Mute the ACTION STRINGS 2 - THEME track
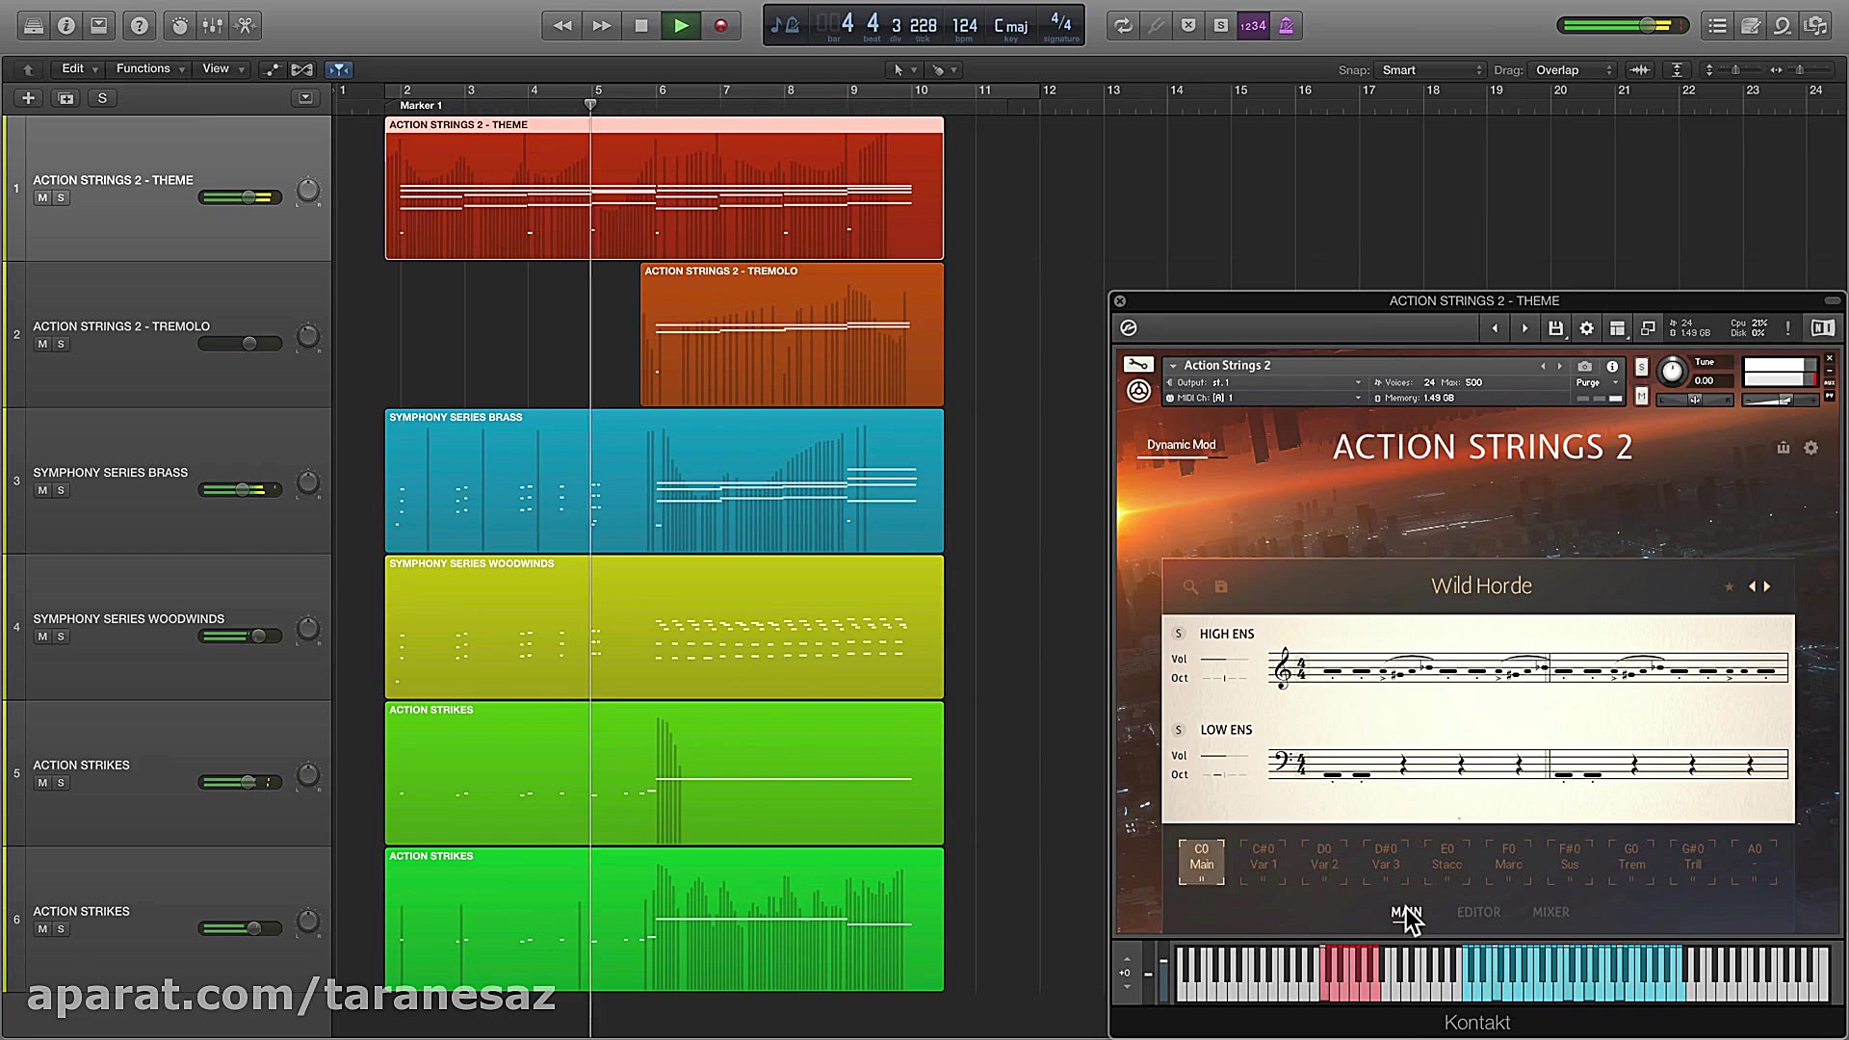1849x1040 pixels. click(x=41, y=196)
